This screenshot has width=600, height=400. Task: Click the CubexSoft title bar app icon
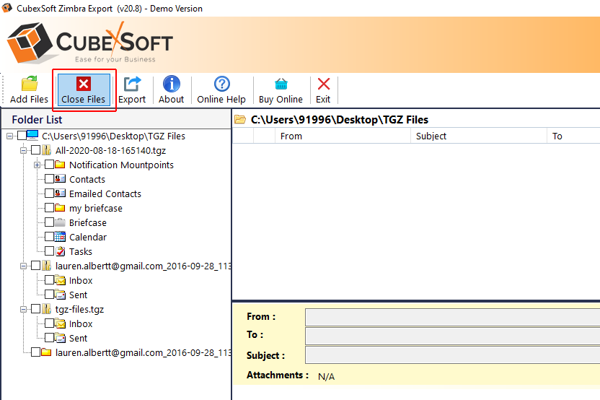pos(7,8)
